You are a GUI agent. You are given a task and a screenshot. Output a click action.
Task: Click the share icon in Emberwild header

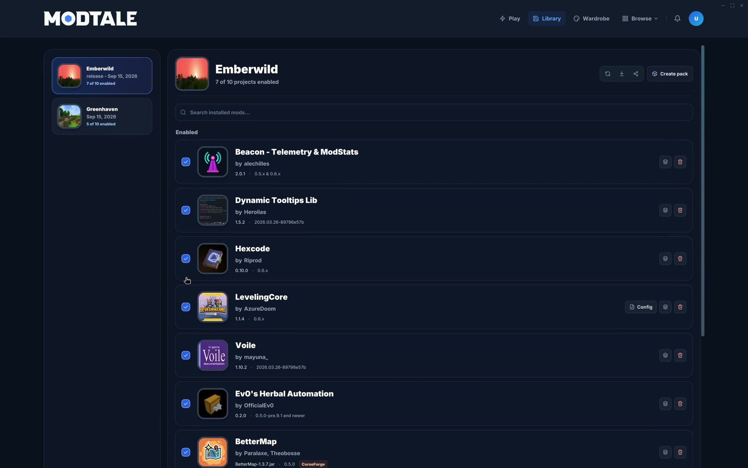(636, 74)
